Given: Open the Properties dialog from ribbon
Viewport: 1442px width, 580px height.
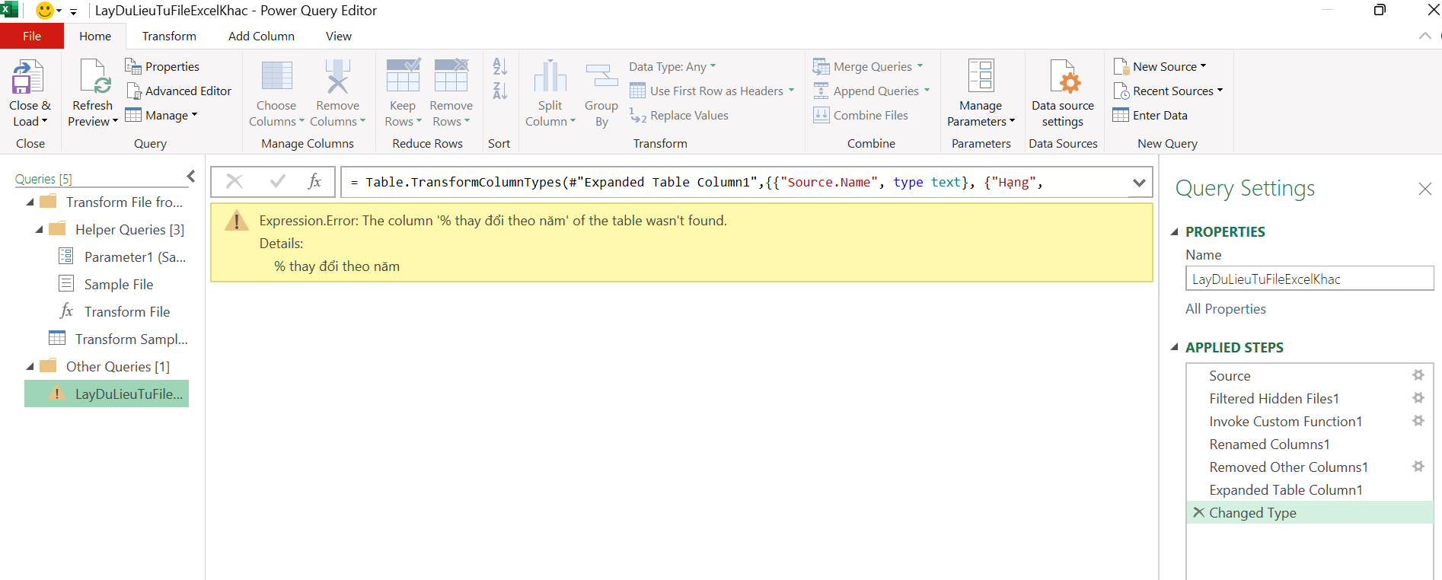Looking at the screenshot, I should pyautogui.click(x=163, y=67).
